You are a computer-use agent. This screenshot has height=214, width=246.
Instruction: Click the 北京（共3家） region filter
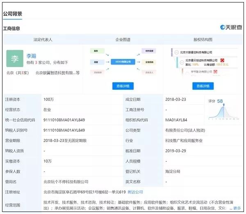tap(17, 73)
